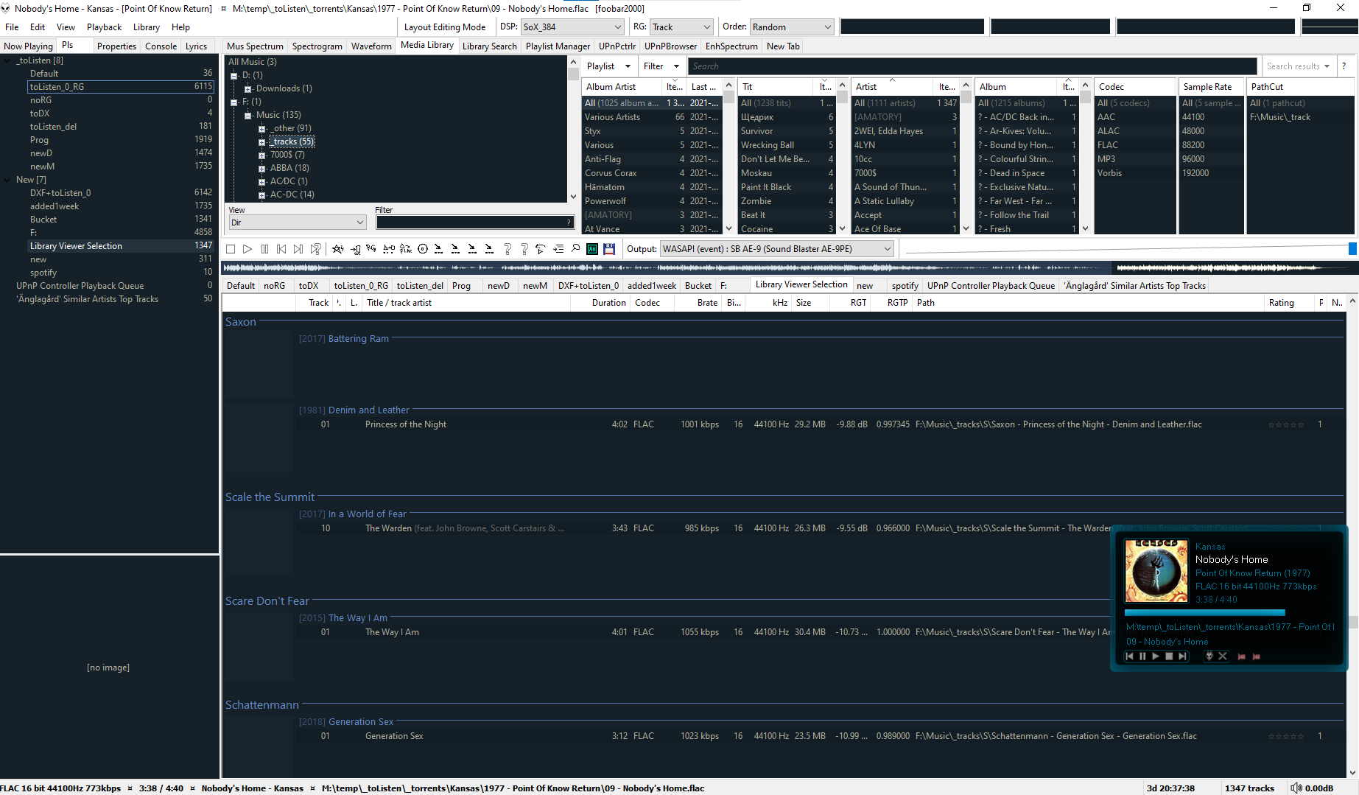This screenshot has width=1359, height=795.
Task: Click the blue floppy disk save icon
Action: 609,249
